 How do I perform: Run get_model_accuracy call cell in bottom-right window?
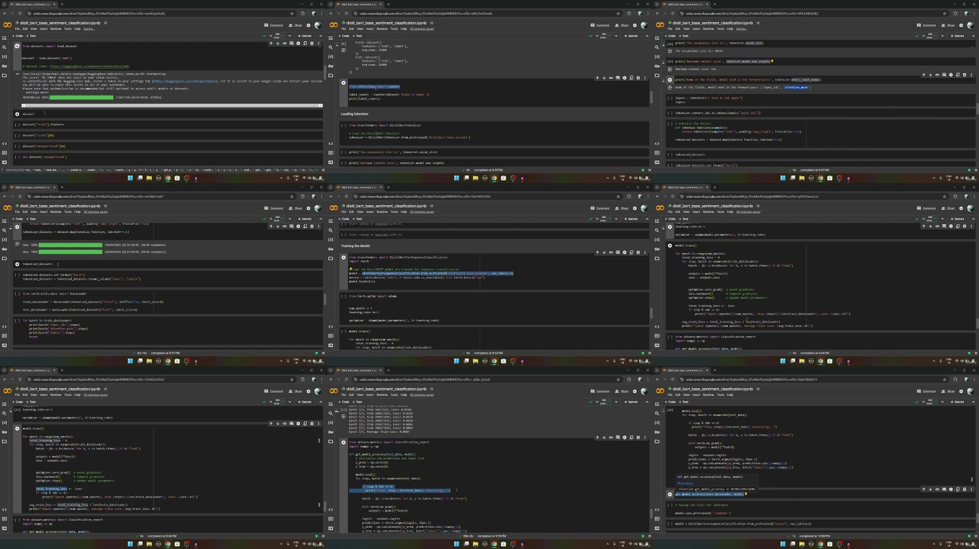[x=670, y=494]
